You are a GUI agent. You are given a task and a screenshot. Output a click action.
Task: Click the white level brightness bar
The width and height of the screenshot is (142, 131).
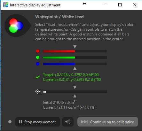pos(75,92)
